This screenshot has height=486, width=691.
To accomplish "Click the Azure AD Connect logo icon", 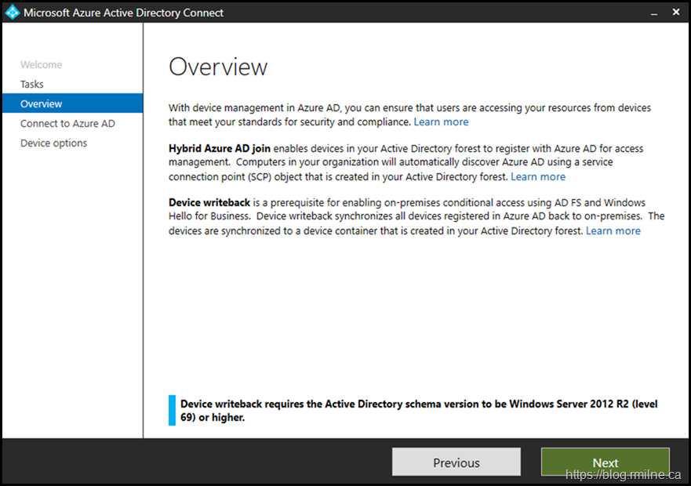I will coord(12,13).
